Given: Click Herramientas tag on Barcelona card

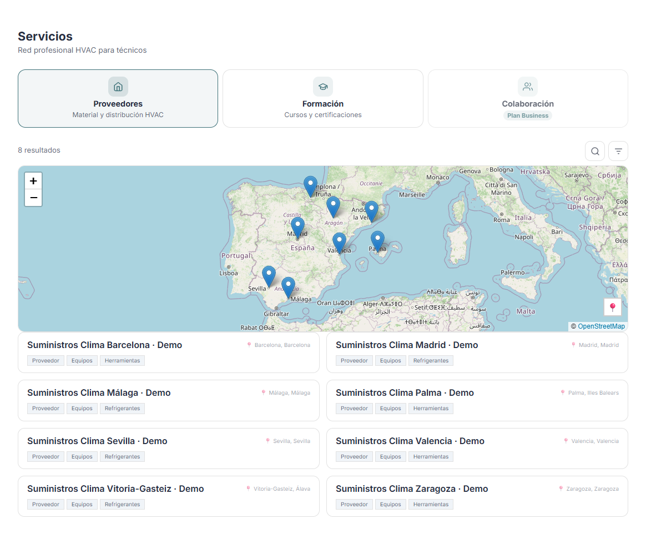Looking at the screenshot, I should (122, 361).
